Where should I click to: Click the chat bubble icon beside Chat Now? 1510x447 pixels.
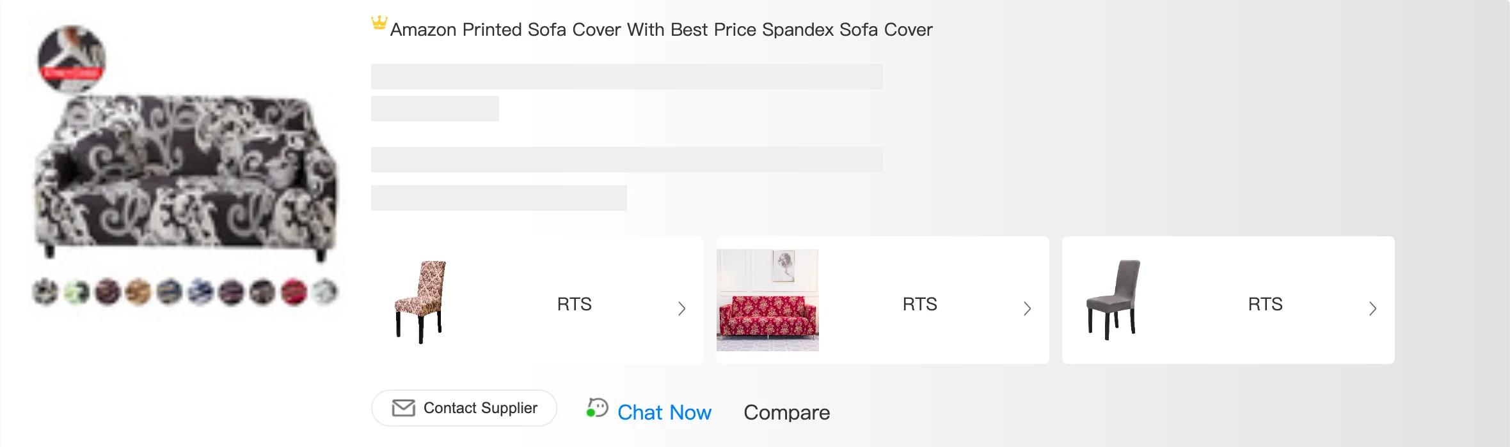point(597,408)
